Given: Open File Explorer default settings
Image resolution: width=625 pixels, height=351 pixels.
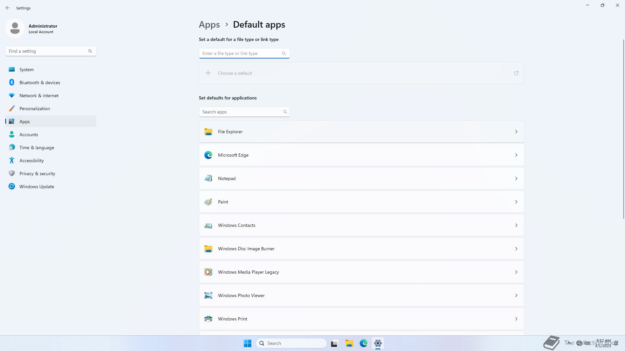Looking at the screenshot, I should 361,132.
